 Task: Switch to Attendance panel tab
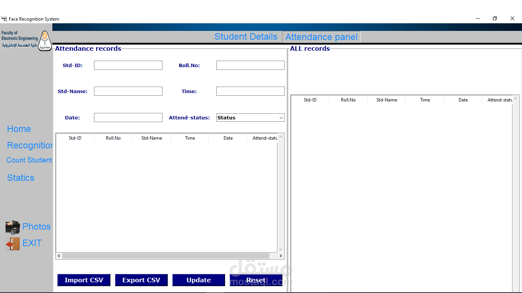321,37
